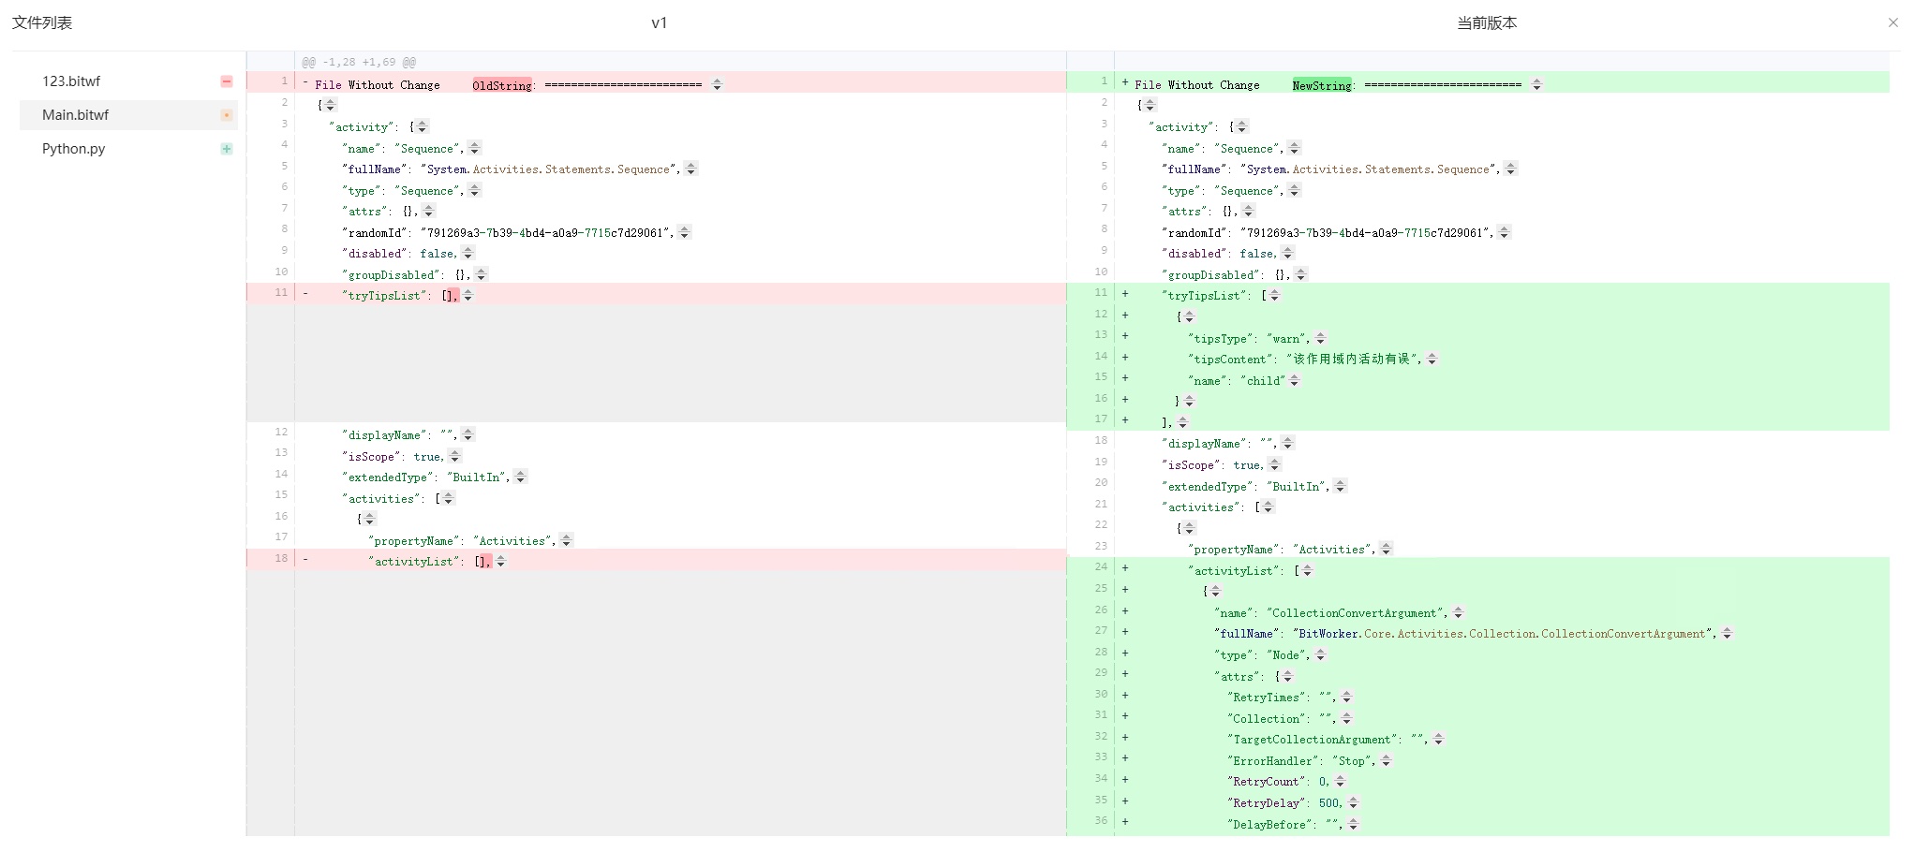Click the green added icon beside Python.py
1914x852 pixels.
(x=226, y=149)
